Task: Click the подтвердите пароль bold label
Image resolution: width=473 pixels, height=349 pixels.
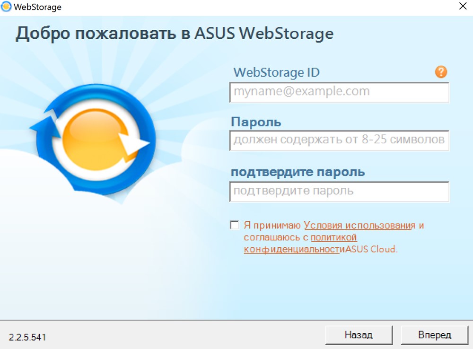Action: tap(298, 172)
